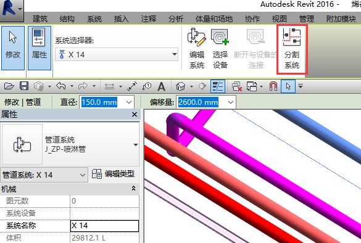
Task: Click the Save icon in quick toolbar
Action: pos(24,86)
